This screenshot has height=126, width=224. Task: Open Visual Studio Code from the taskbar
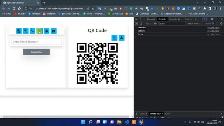(127, 122)
